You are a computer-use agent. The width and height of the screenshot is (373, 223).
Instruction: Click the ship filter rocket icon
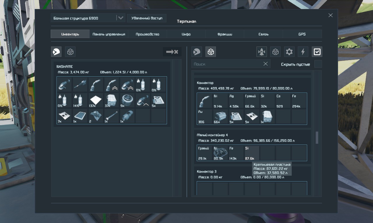261,52
